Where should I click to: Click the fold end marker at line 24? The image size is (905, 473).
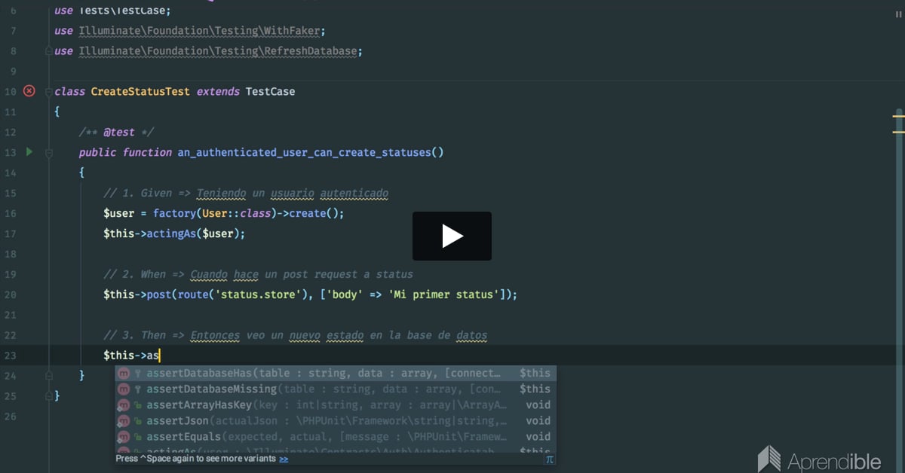48,375
